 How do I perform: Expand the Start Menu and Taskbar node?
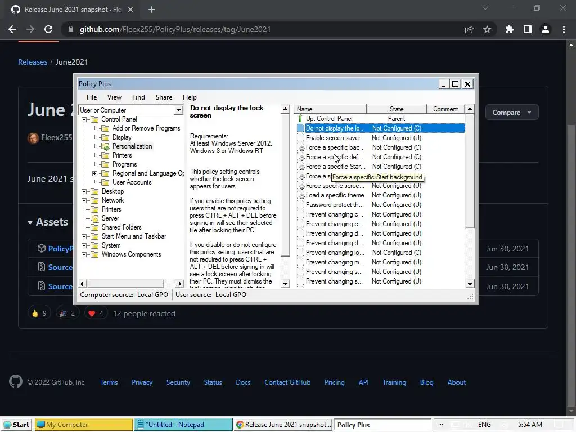(x=84, y=237)
